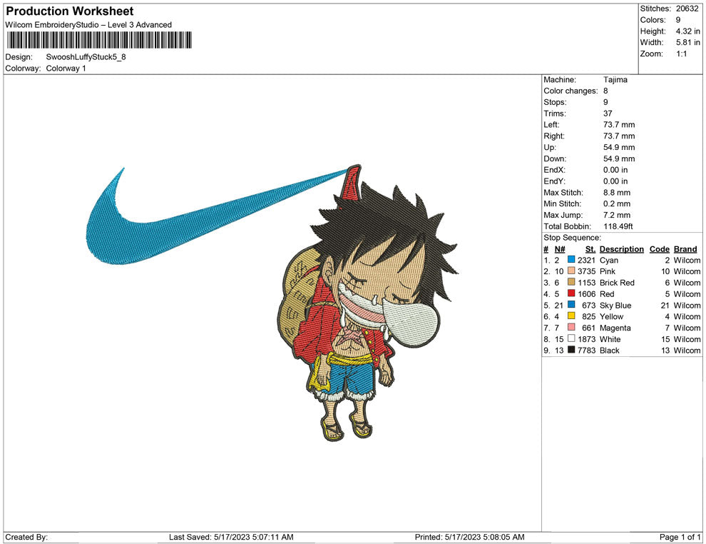Click the 'Colorway 1' value
This screenshot has width=706, height=544.
pos(66,69)
